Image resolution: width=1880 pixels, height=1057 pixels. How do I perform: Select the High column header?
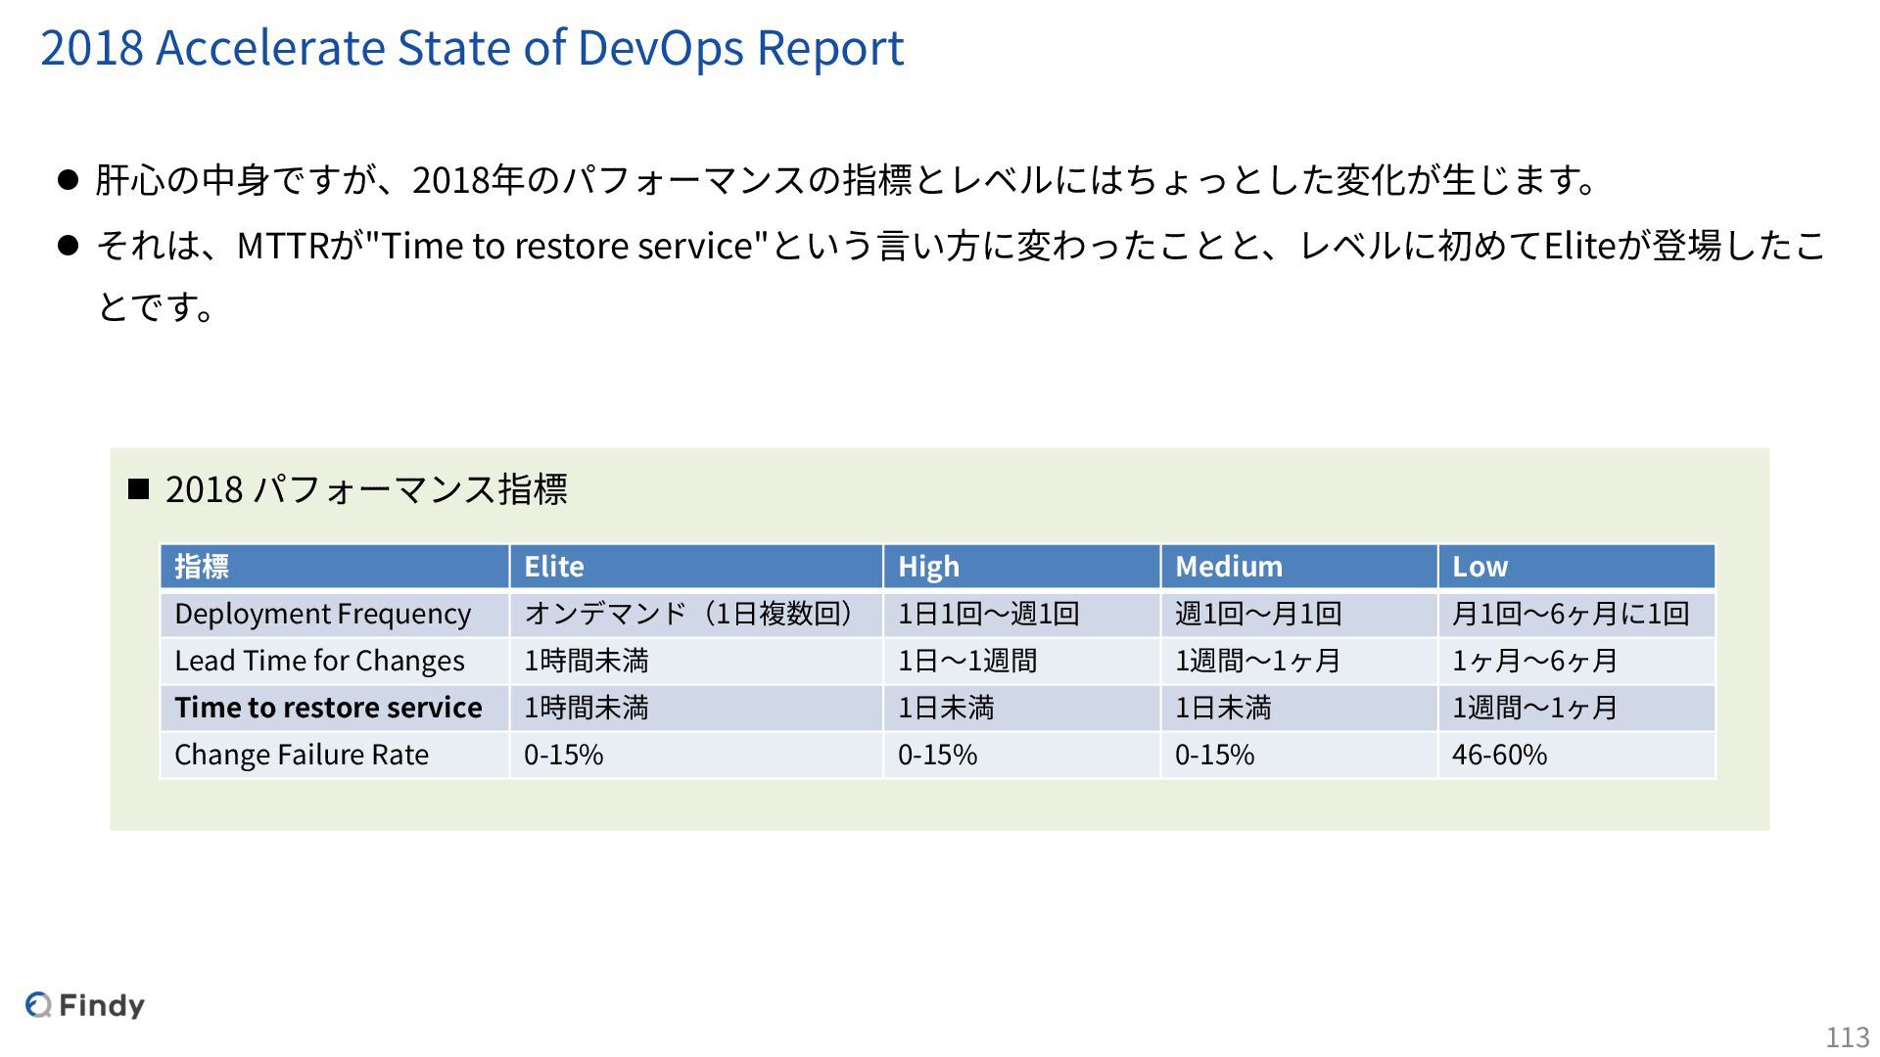pyautogui.click(x=928, y=567)
